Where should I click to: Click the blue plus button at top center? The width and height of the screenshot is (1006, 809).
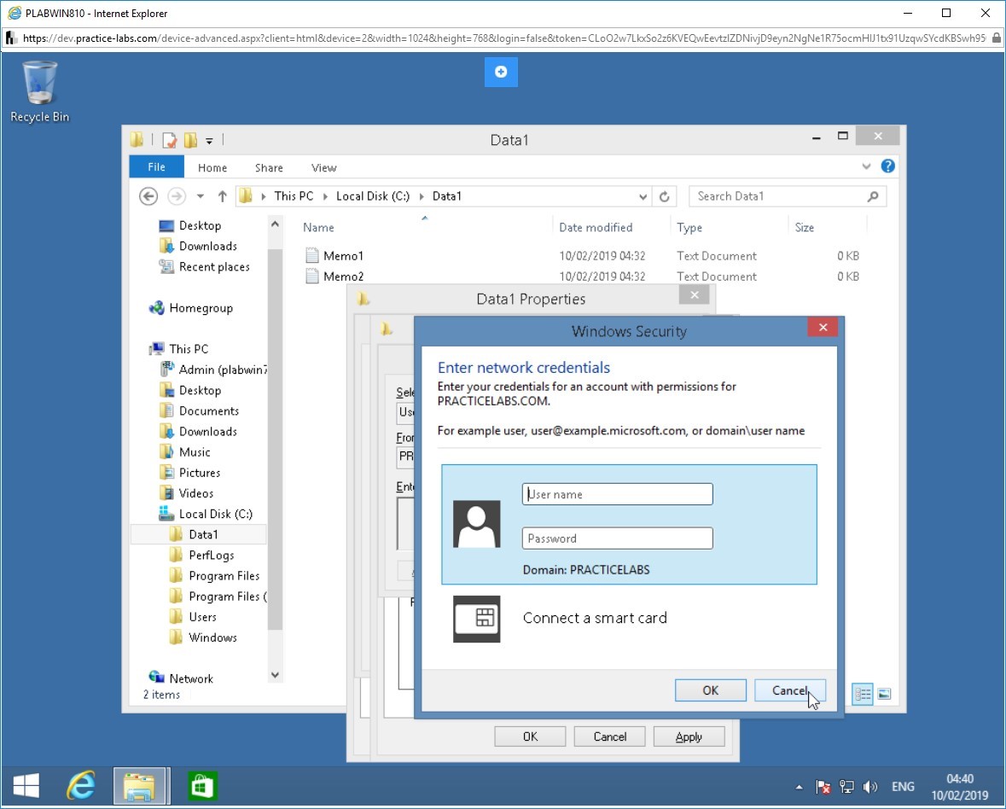(501, 72)
